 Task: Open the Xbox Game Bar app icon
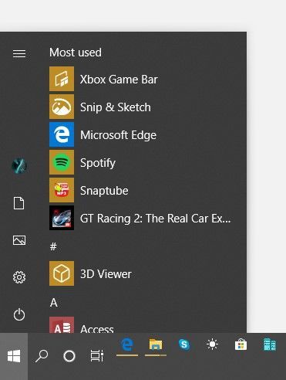click(62, 79)
